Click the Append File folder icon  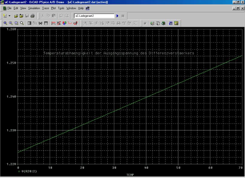[x=22, y=16]
